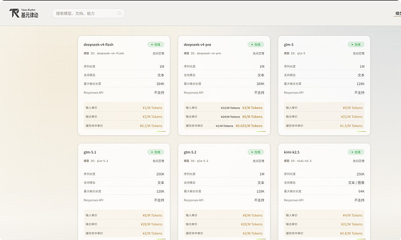The width and height of the screenshot is (401, 240).
Task: Click the 在线 status badge on glm-5.1 card
Action: click(156, 152)
